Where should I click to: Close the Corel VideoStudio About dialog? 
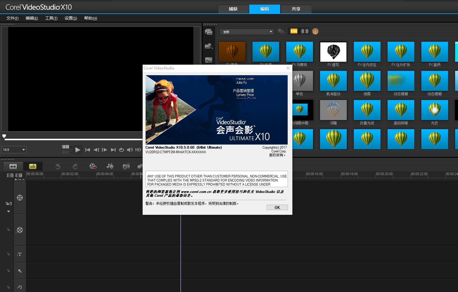tap(288, 68)
